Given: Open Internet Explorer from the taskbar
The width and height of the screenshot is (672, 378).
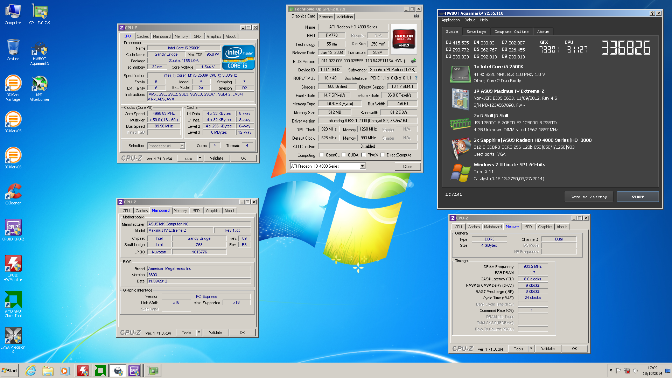Looking at the screenshot, I should tap(31, 371).
